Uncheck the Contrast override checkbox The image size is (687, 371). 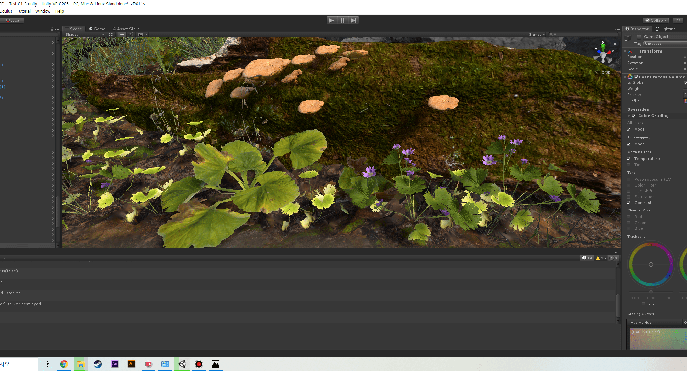point(629,203)
